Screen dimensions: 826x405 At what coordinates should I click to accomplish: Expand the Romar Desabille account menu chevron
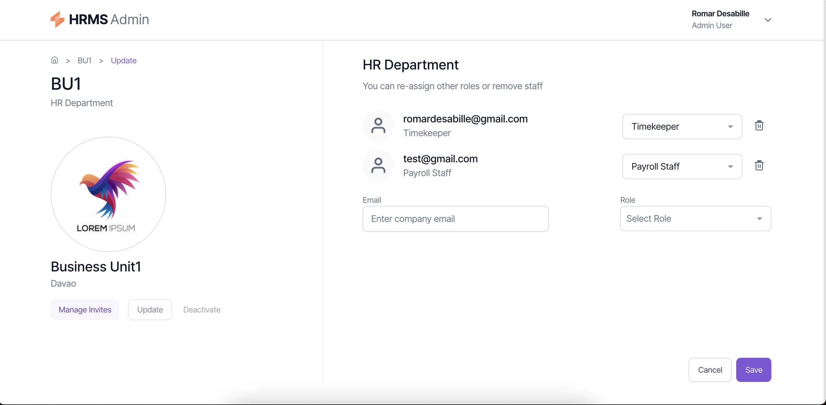click(768, 20)
